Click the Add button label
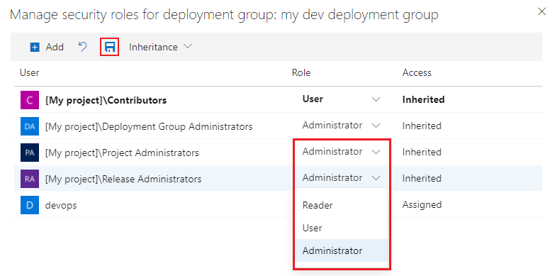Viewport: 555px width, 276px height. [x=55, y=47]
